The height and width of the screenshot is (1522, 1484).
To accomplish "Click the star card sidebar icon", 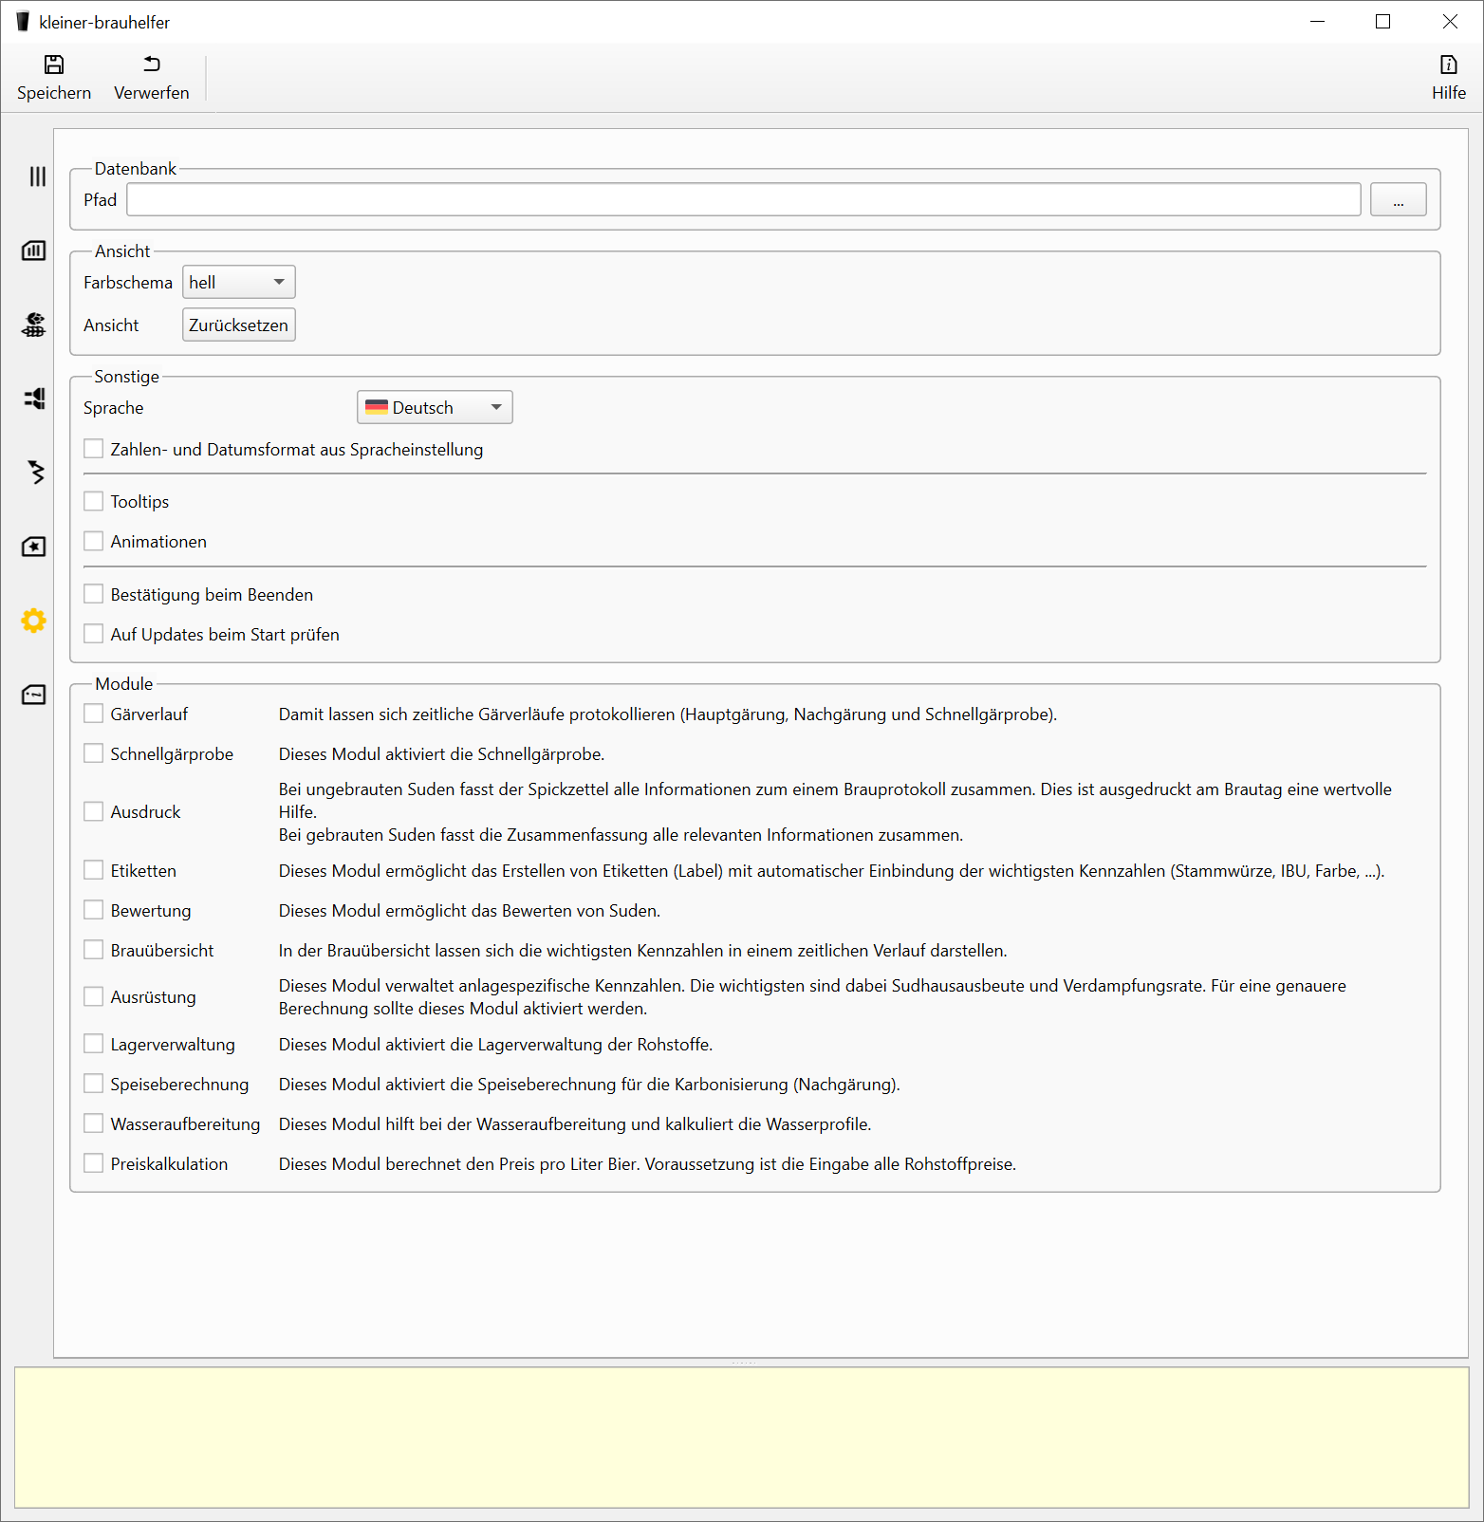I will 34,547.
